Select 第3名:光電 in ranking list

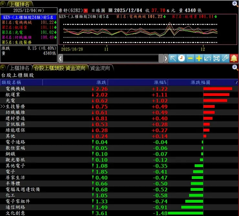pos(29,32)
